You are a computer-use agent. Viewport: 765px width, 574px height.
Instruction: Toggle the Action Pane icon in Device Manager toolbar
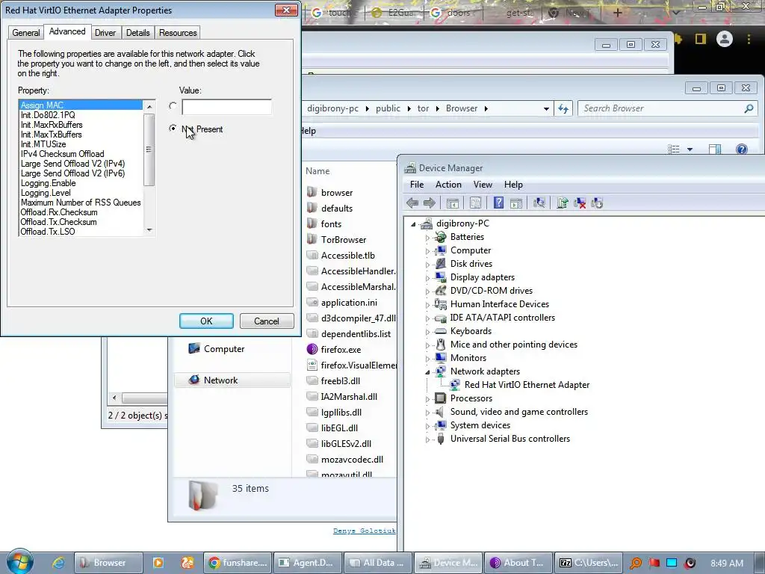coord(515,203)
